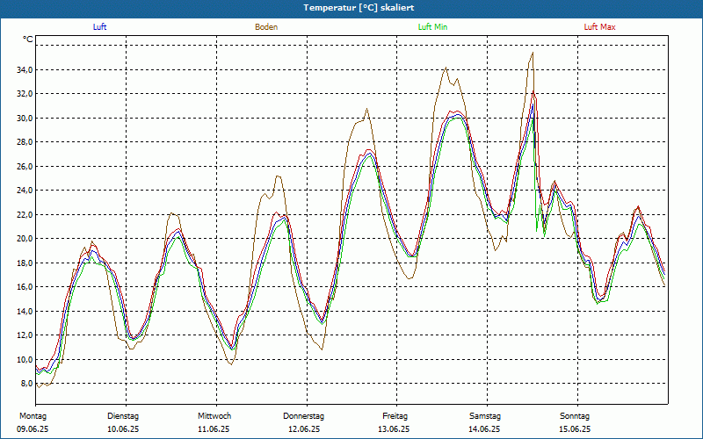Click the date '14.06.25'
This screenshot has width=703, height=439.
pyautogui.click(x=484, y=429)
